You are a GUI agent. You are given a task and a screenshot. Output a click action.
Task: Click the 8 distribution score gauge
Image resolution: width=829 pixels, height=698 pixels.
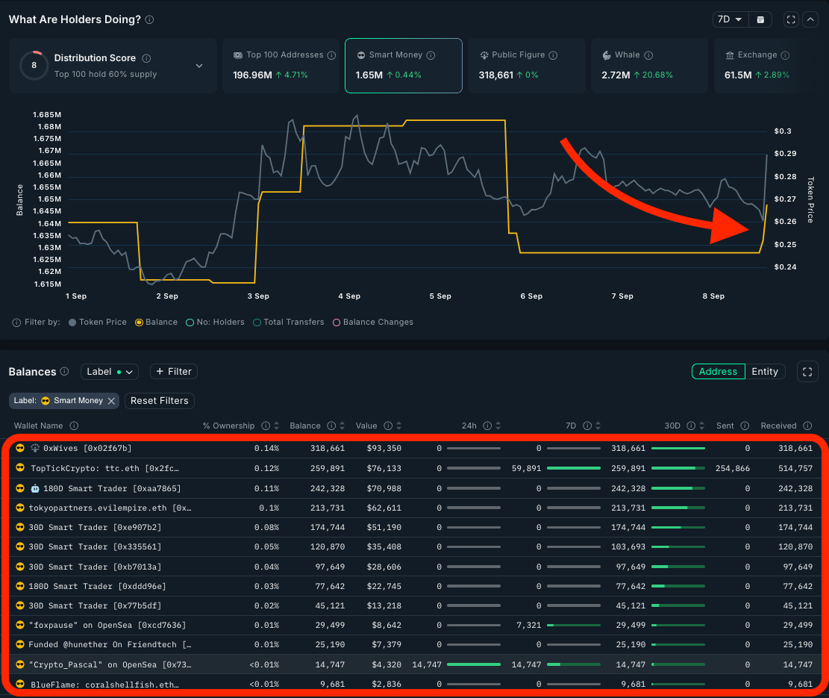pyautogui.click(x=34, y=66)
